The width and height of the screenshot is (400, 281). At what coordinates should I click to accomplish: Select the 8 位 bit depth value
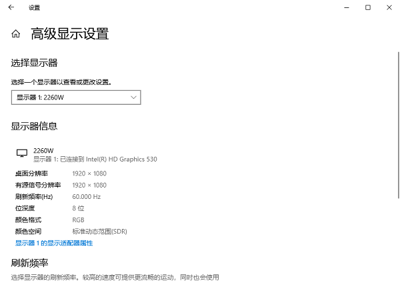78,208
